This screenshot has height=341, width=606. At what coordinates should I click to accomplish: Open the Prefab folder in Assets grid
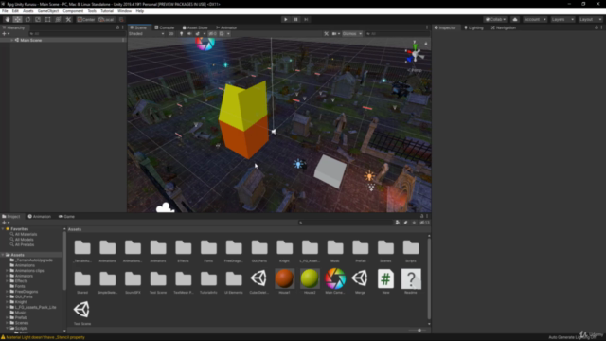click(x=360, y=251)
